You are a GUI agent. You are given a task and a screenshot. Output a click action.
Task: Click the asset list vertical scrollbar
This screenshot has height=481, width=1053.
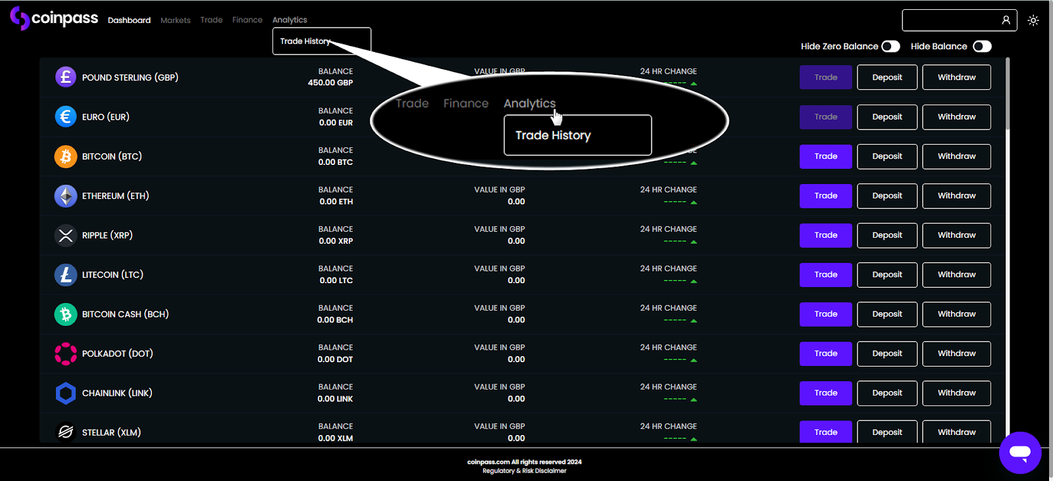click(x=1008, y=94)
